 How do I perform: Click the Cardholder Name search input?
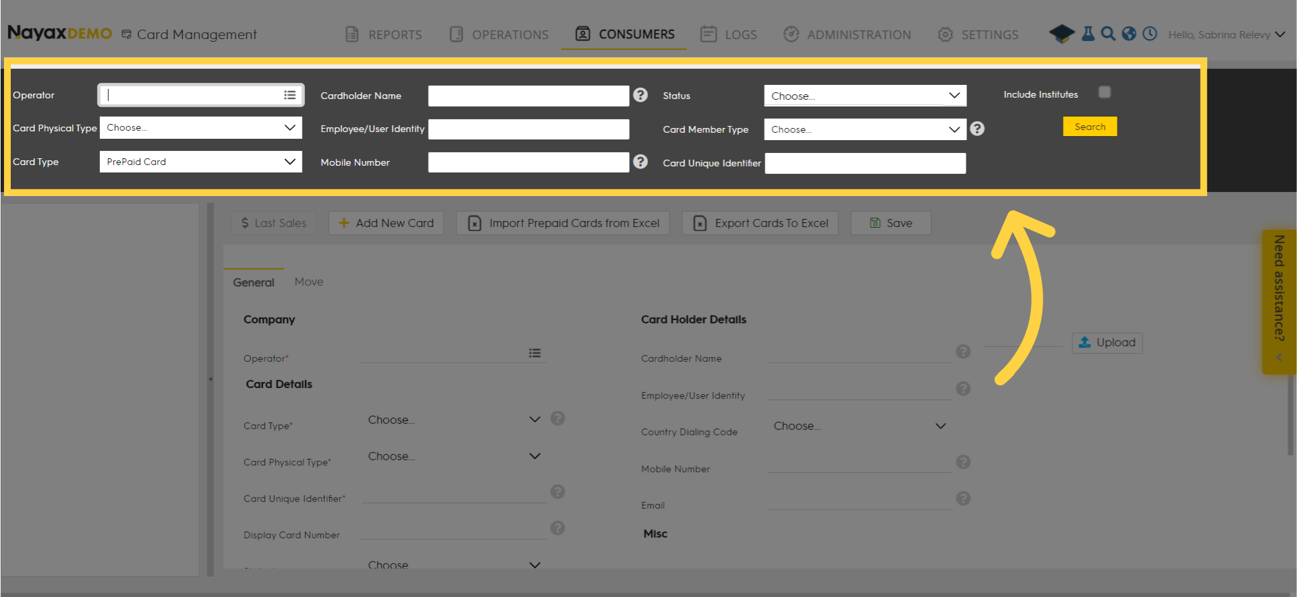(x=528, y=96)
